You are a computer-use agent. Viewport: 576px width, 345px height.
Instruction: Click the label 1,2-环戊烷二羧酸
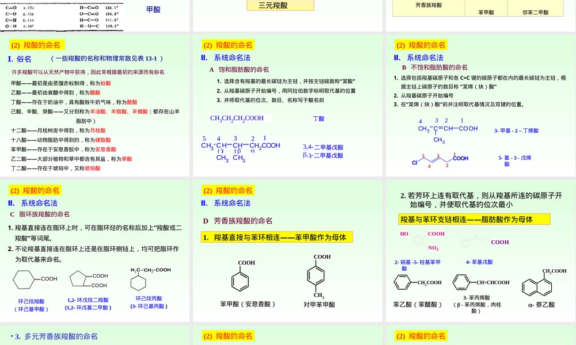click(88, 300)
